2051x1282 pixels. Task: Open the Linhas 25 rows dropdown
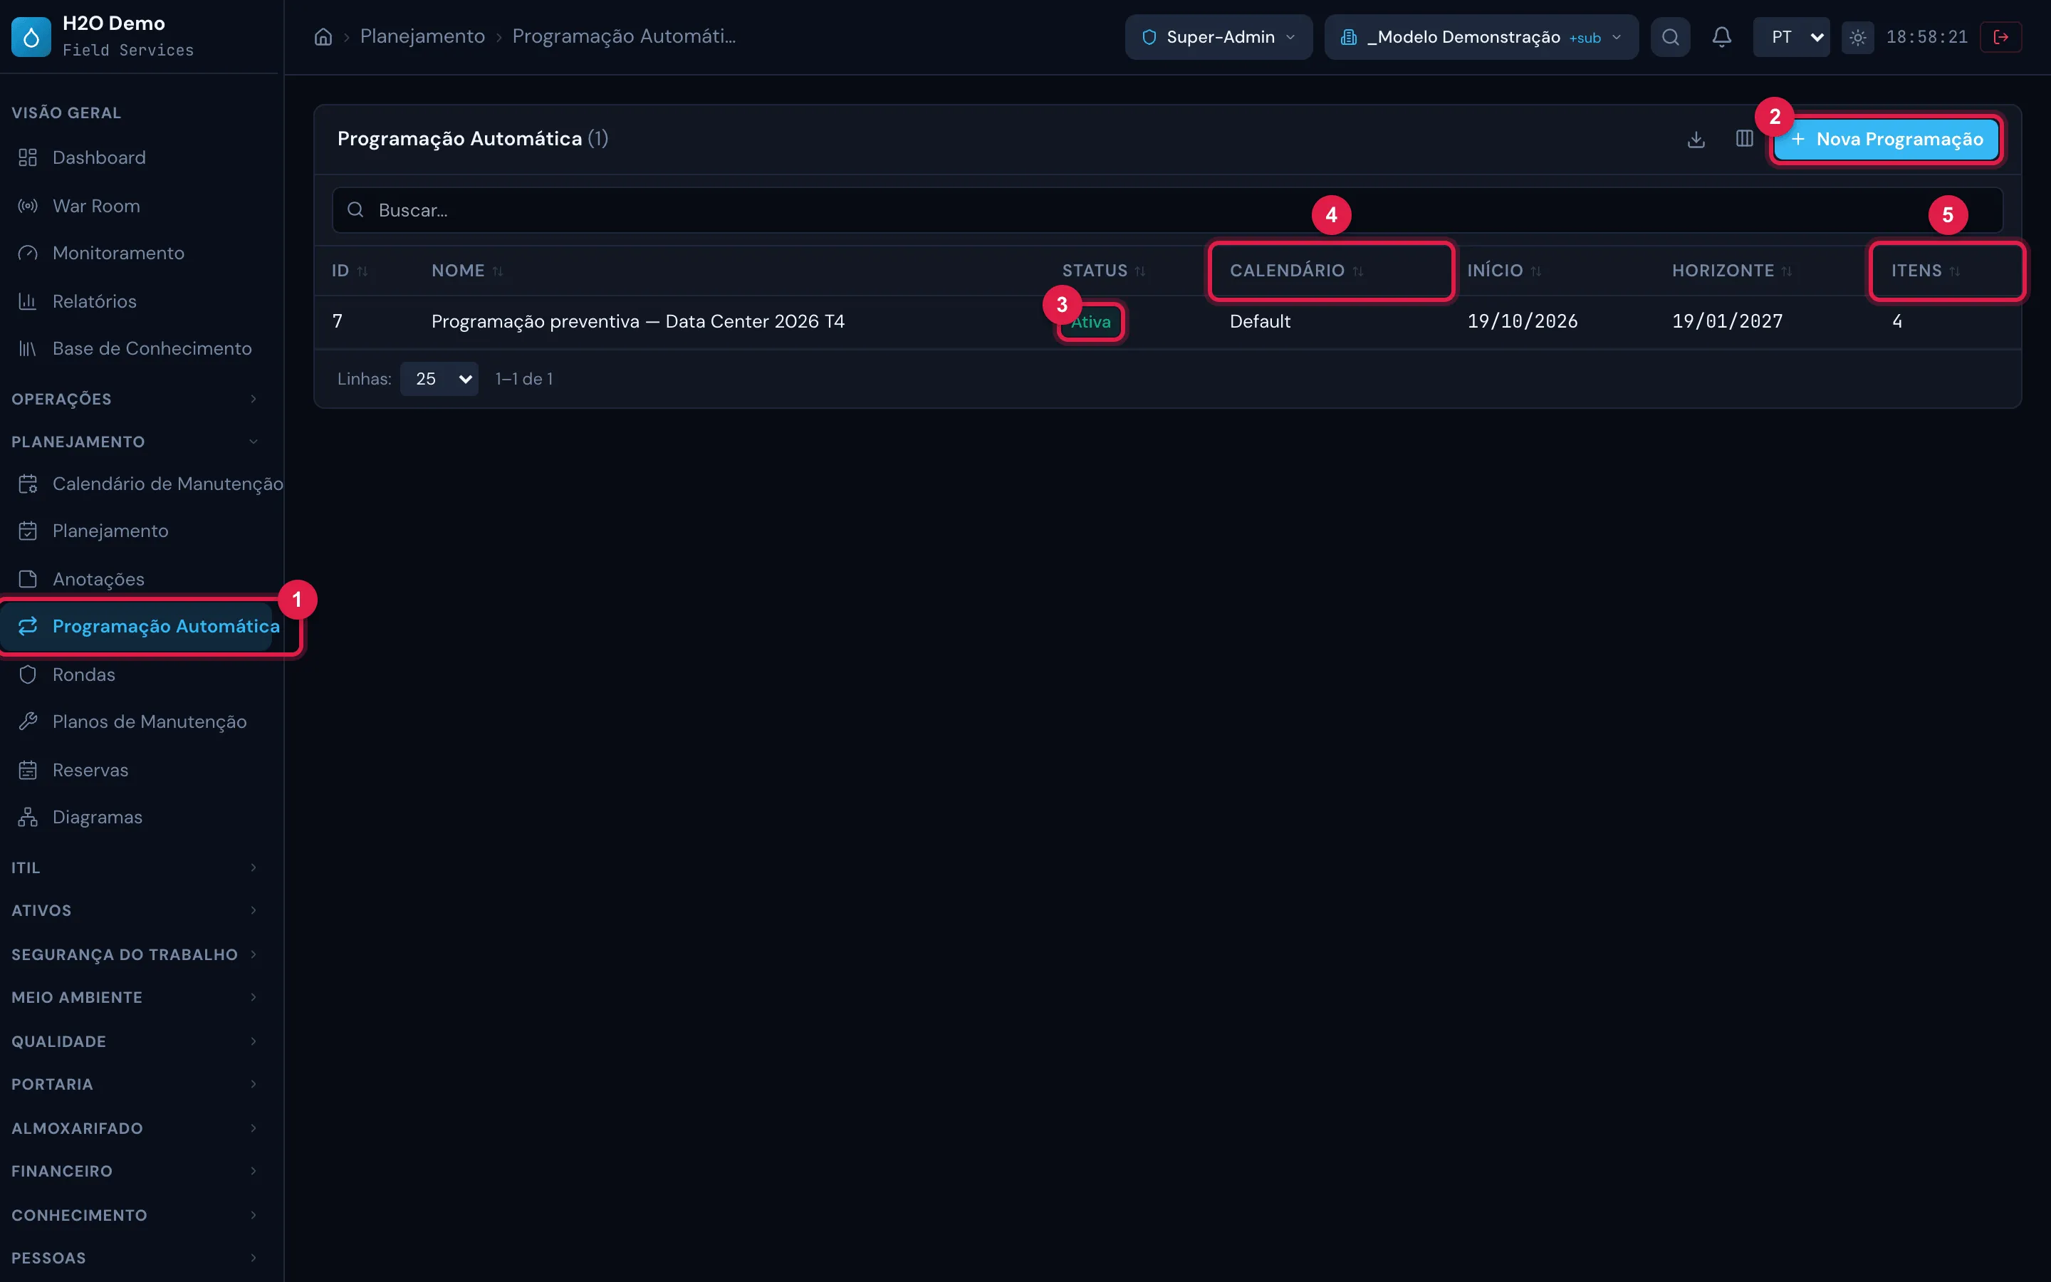pyautogui.click(x=439, y=379)
